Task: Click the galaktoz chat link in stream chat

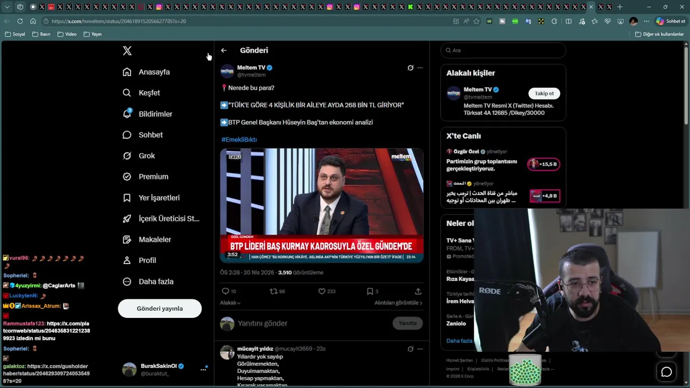Action: click(46, 373)
